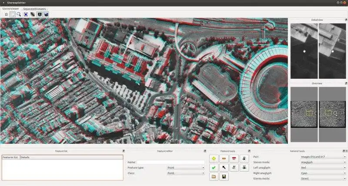Click the Name field in Feature editor
The height and width of the screenshot is (186, 348).
click(171, 162)
